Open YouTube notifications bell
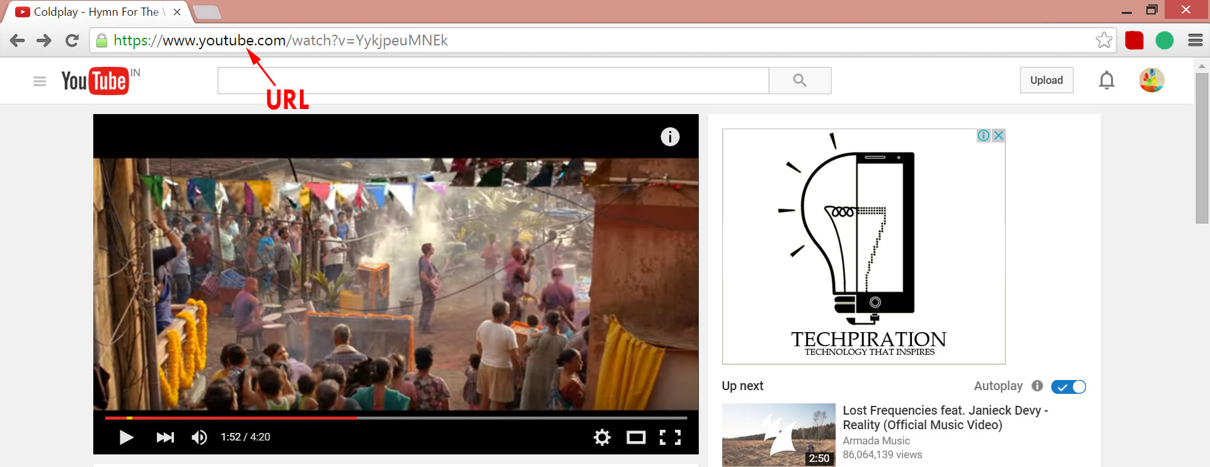Viewport: 1210px width, 467px height. pos(1107,80)
